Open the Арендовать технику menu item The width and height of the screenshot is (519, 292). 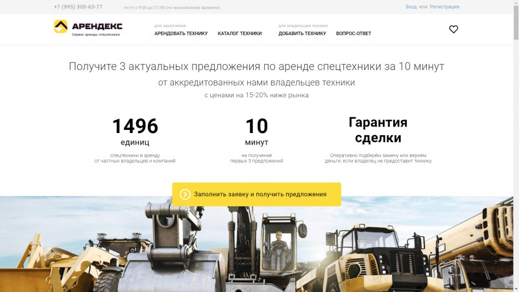pos(181,34)
